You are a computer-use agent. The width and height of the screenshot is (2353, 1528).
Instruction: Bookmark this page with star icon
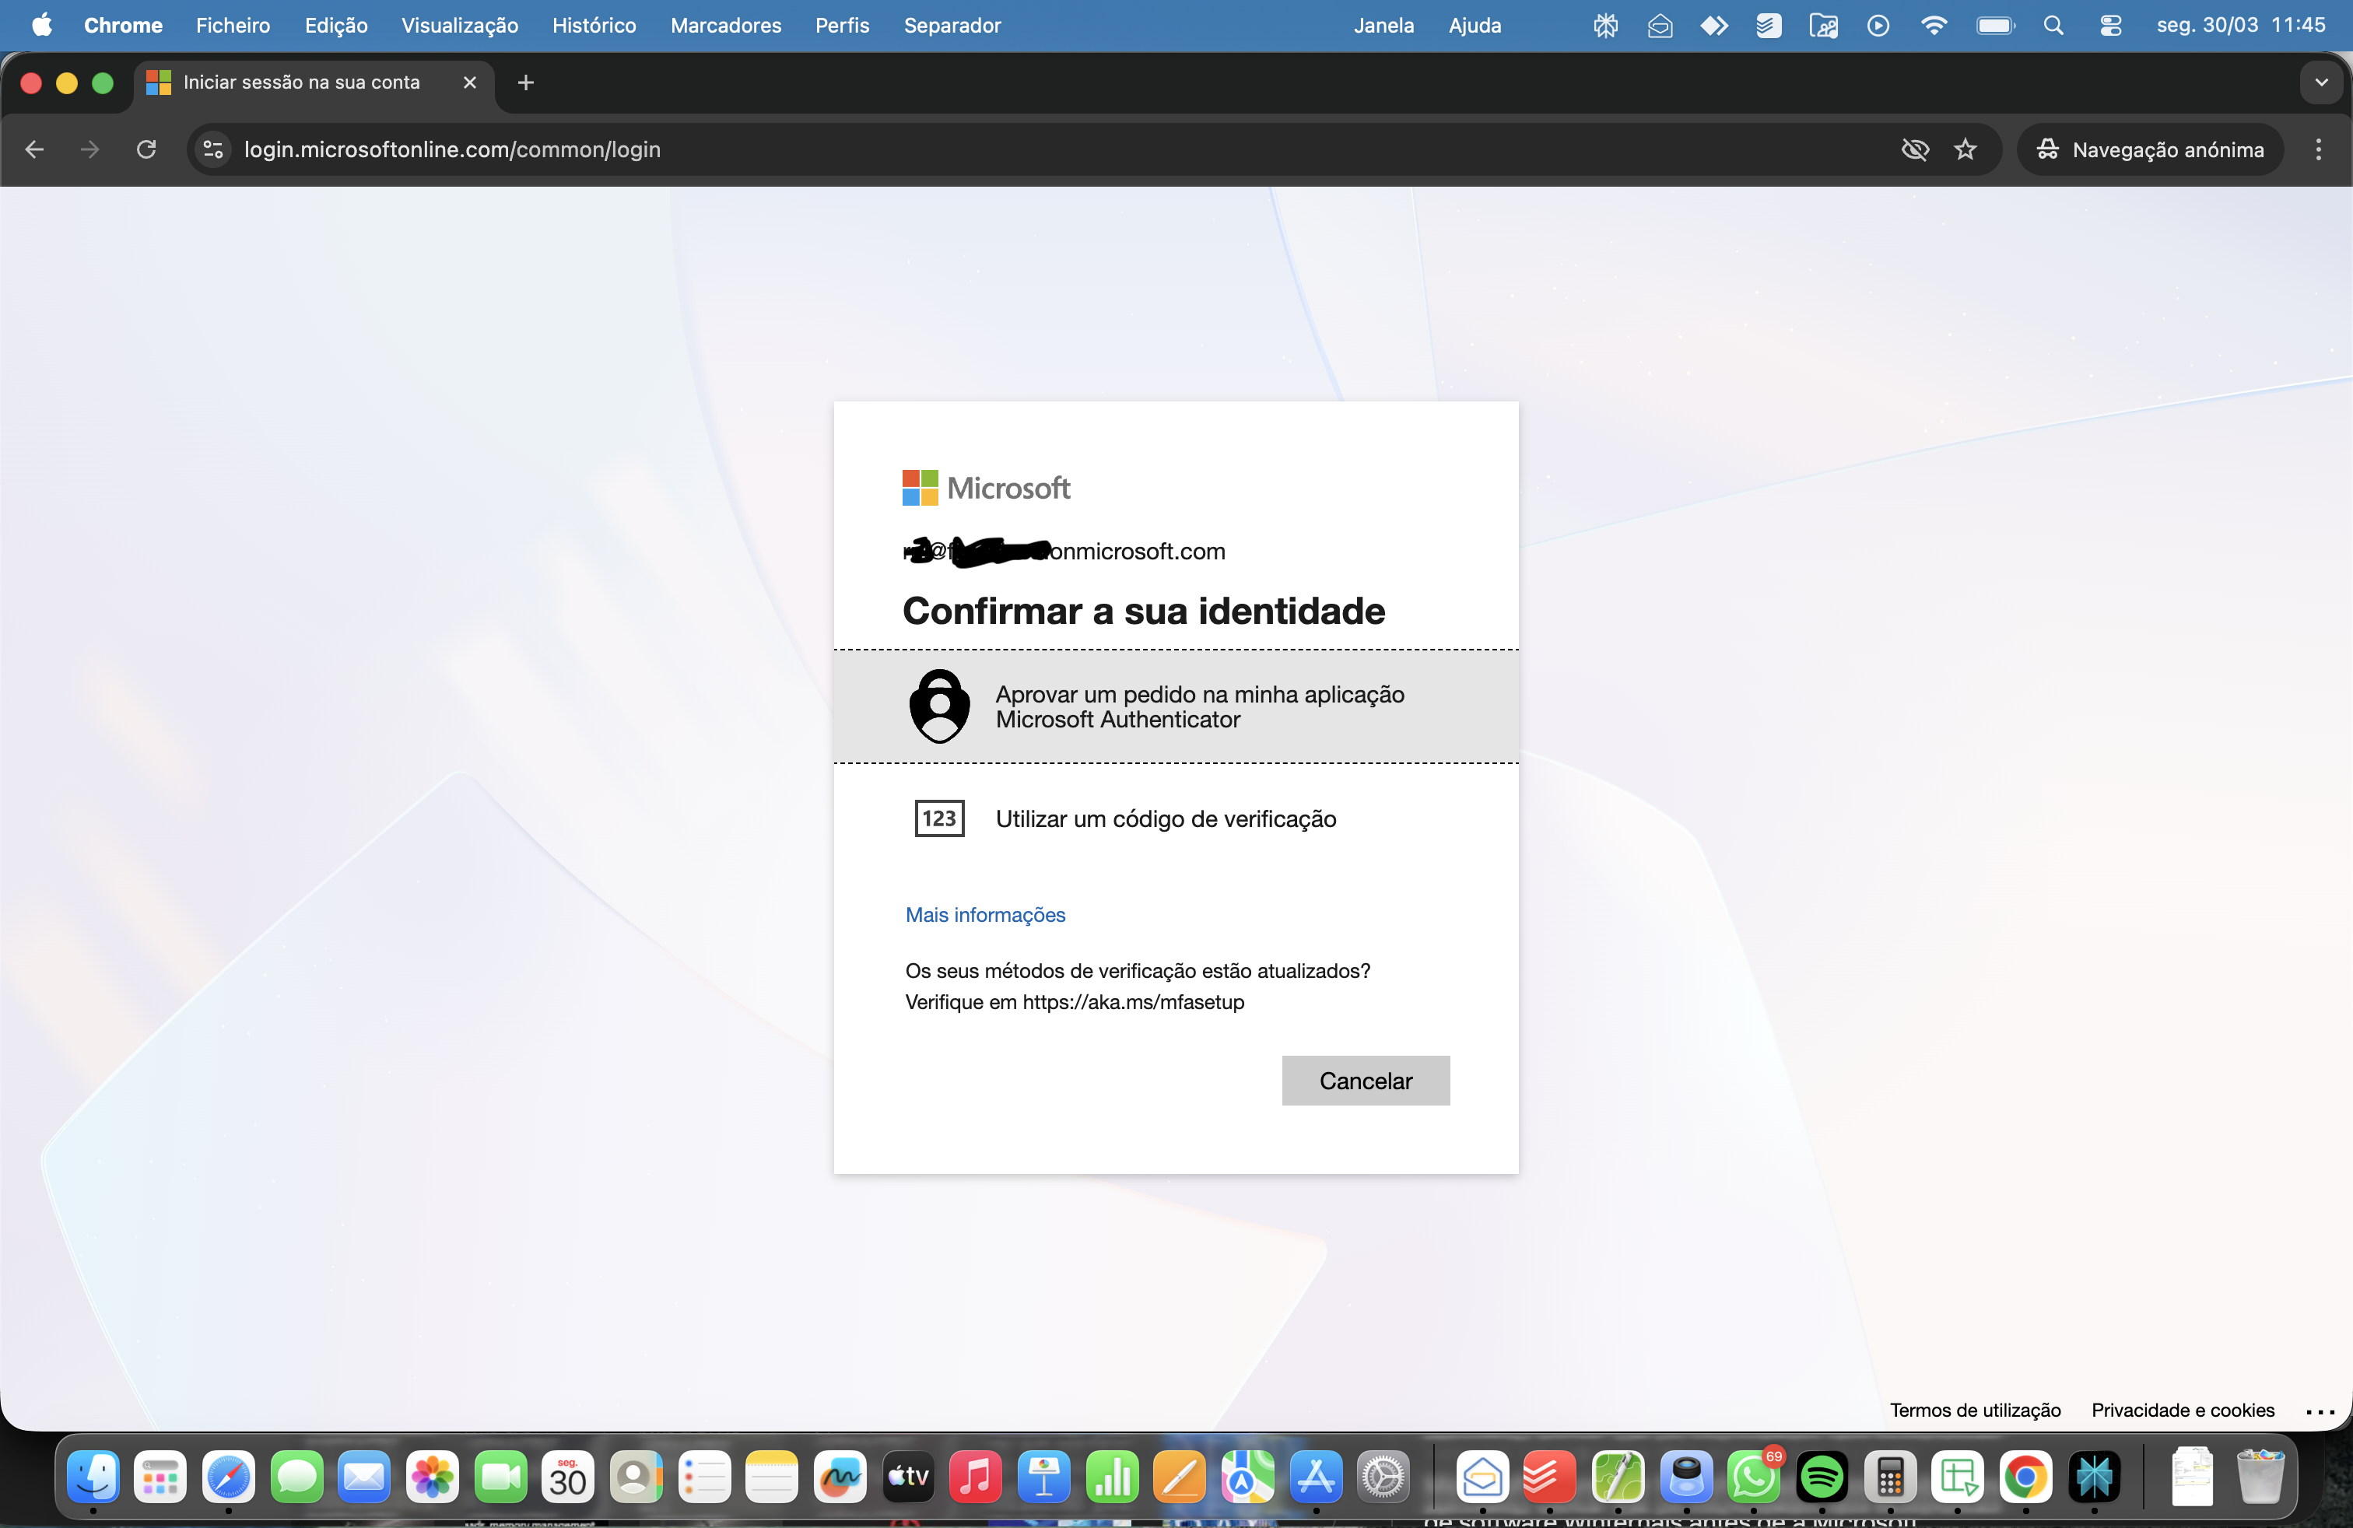point(1966,149)
